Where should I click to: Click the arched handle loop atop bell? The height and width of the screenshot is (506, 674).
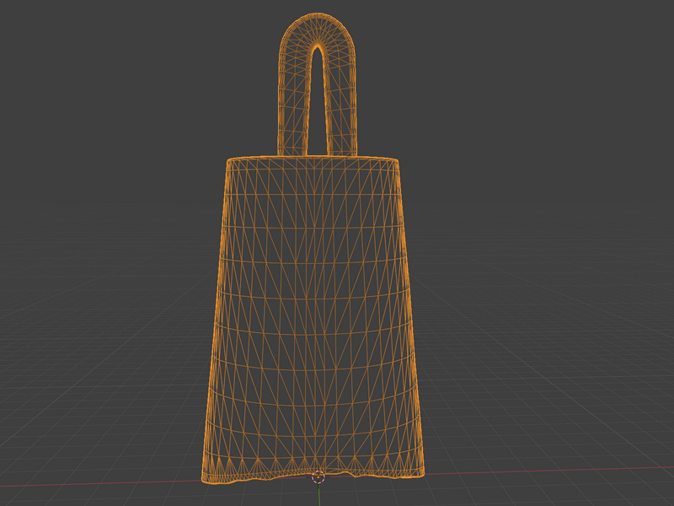coord(318,84)
